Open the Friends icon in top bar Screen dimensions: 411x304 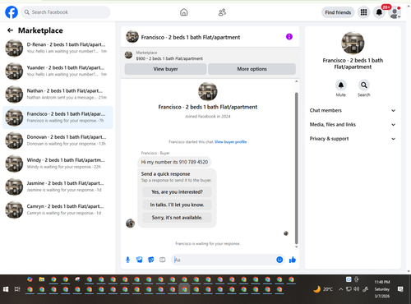pyautogui.click(x=222, y=12)
